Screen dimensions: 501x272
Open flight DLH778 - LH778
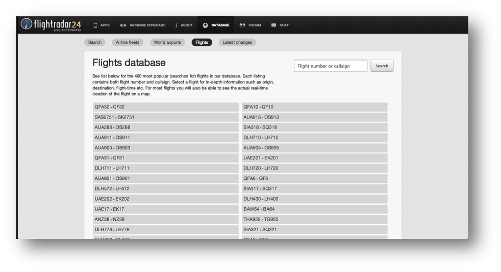165,230
